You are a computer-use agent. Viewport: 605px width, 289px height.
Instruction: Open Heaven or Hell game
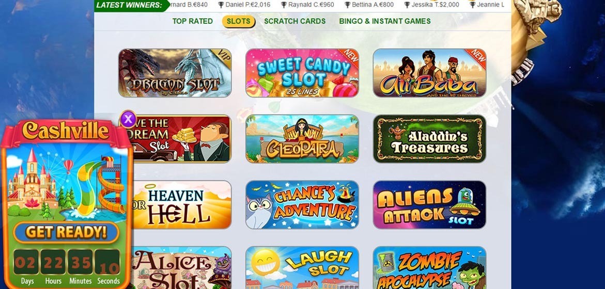click(x=182, y=204)
